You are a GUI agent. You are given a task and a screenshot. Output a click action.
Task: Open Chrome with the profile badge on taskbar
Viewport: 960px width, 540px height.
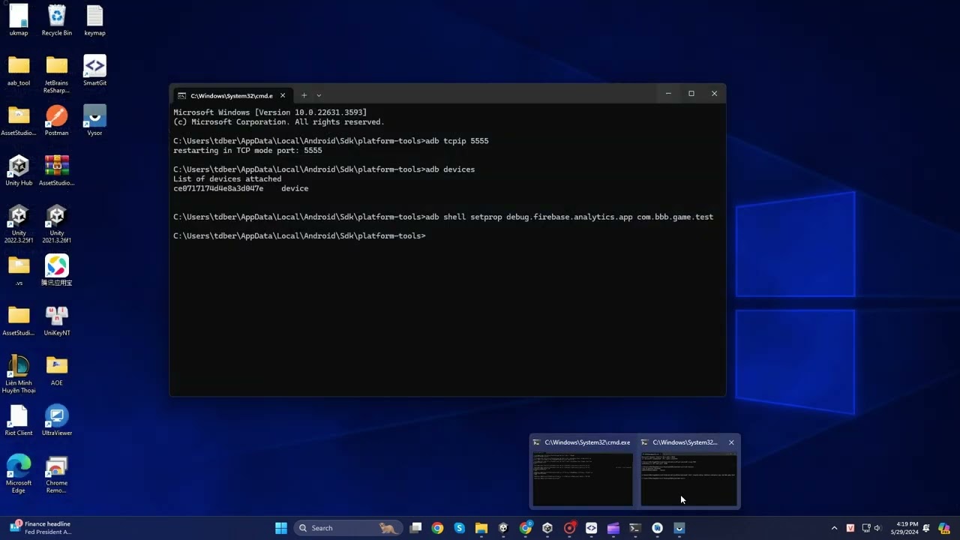point(526,528)
